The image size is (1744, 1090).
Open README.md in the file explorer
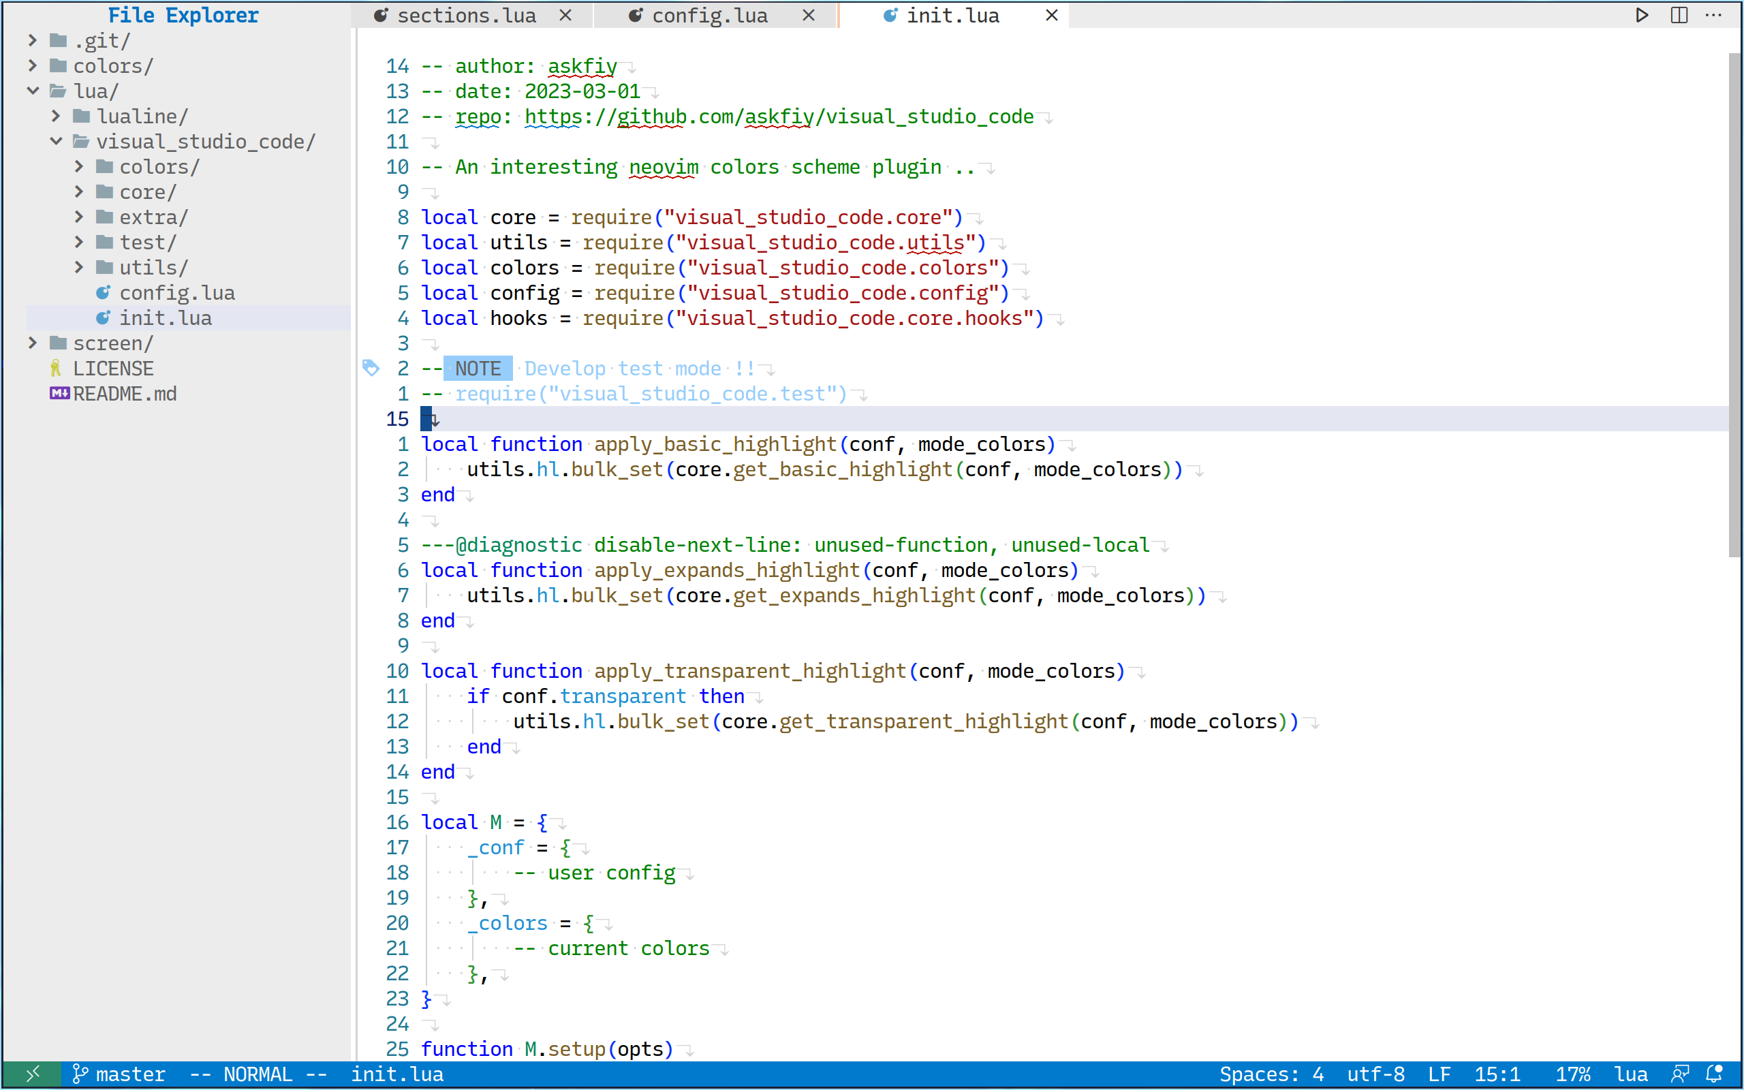point(125,394)
